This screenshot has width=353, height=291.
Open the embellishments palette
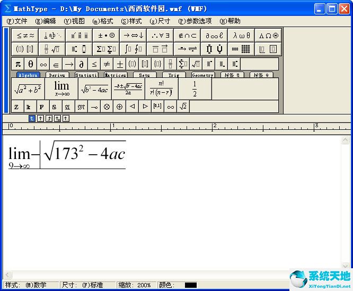(79, 36)
